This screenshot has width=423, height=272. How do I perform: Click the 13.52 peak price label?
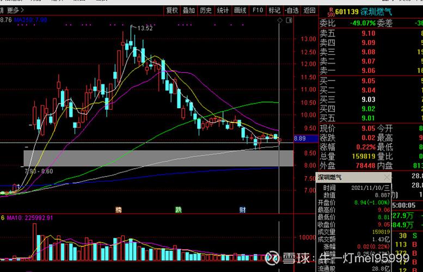tap(145, 28)
